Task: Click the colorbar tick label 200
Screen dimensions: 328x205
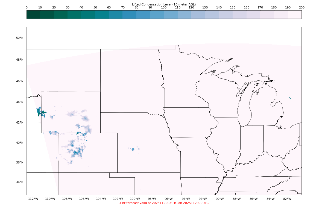Action: (301, 8)
